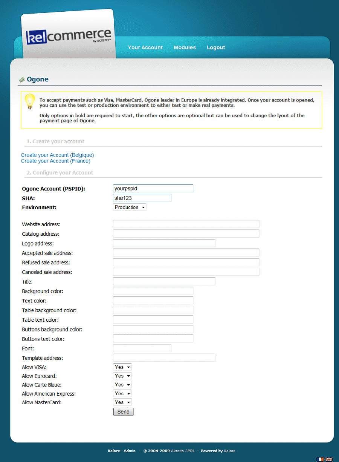
Task: Open the Your Account menu
Action: point(145,48)
